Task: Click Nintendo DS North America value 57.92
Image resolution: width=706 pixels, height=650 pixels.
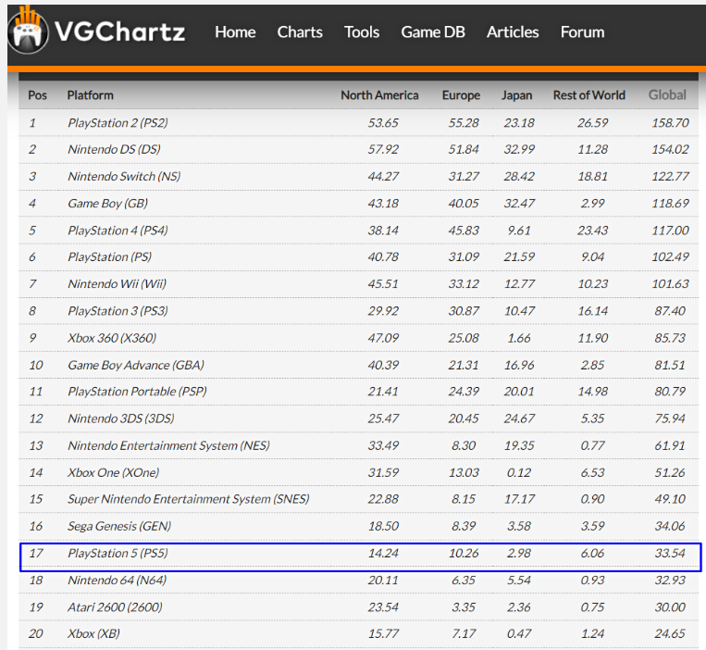Action: click(x=383, y=150)
